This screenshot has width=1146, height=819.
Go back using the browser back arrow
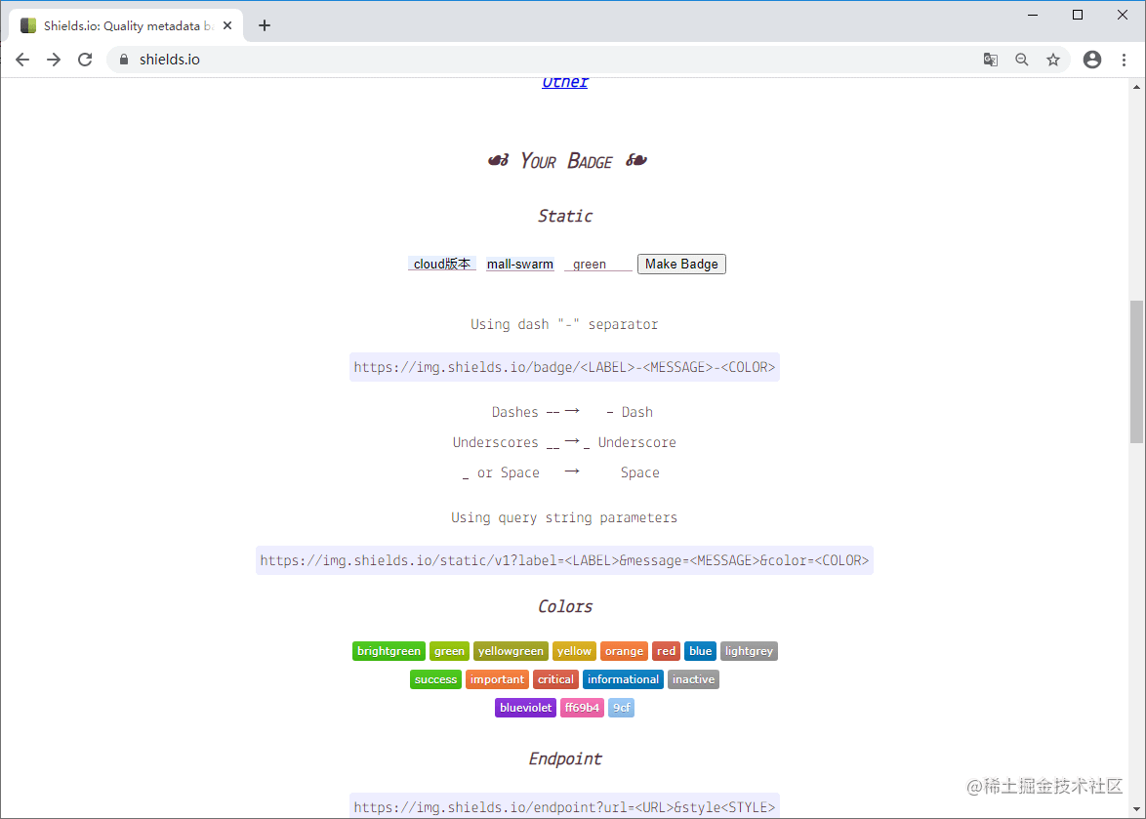click(22, 60)
